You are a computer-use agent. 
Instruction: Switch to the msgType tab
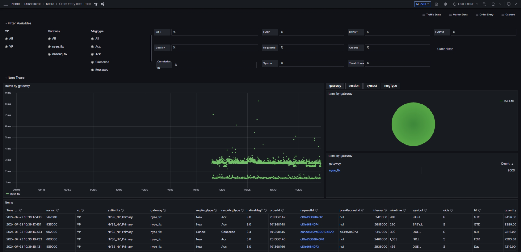(390, 86)
